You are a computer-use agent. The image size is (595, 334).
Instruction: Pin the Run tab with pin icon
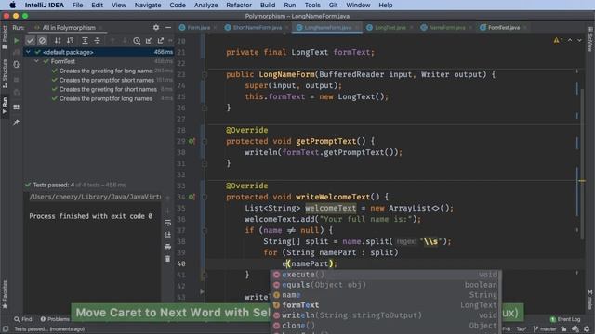17,122
